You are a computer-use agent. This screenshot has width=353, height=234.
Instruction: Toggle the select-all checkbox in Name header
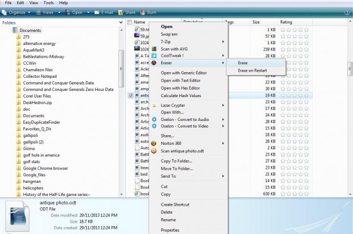coord(129,22)
